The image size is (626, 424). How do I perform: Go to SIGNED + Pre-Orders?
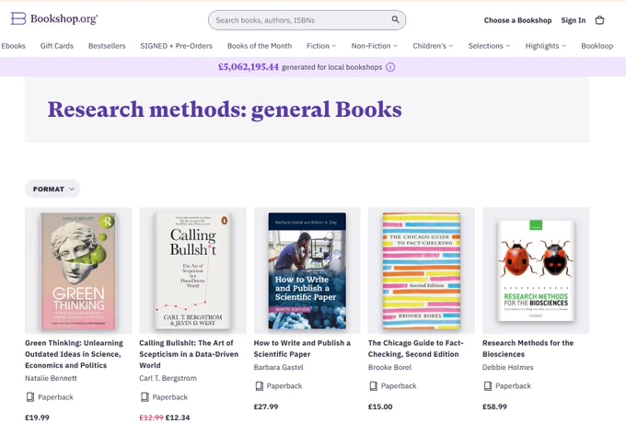coord(176,46)
